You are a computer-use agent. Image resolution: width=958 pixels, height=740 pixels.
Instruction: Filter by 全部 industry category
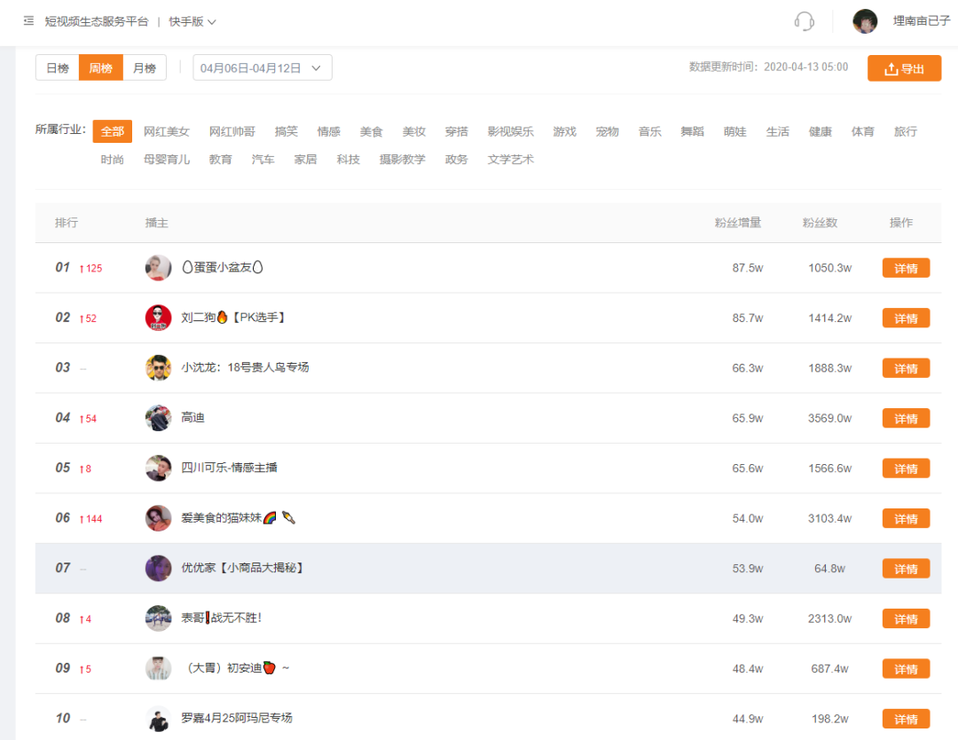coord(113,131)
